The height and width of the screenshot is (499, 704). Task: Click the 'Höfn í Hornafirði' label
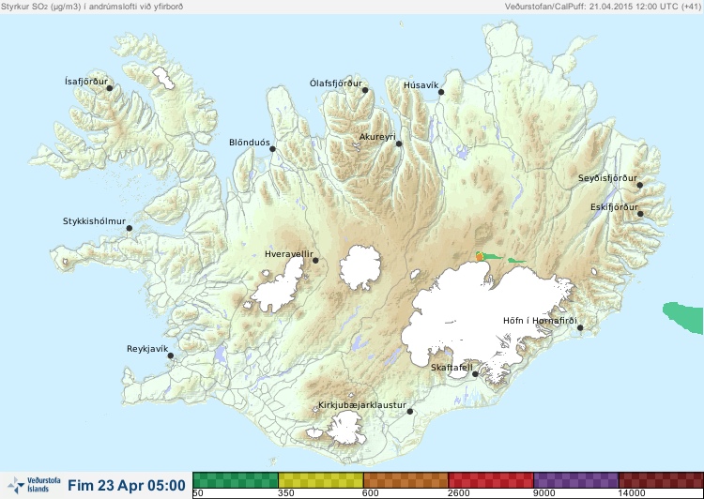pyautogui.click(x=540, y=321)
